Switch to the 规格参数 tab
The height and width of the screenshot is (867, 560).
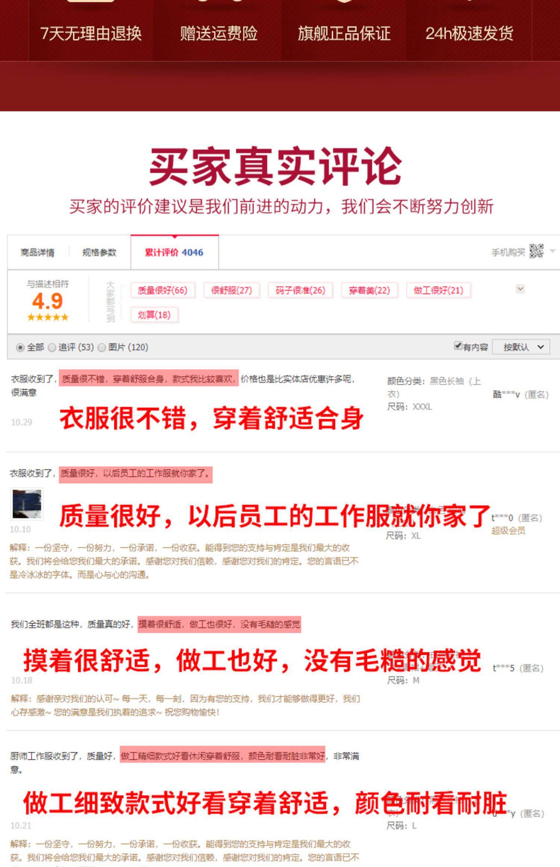(x=99, y=252)
